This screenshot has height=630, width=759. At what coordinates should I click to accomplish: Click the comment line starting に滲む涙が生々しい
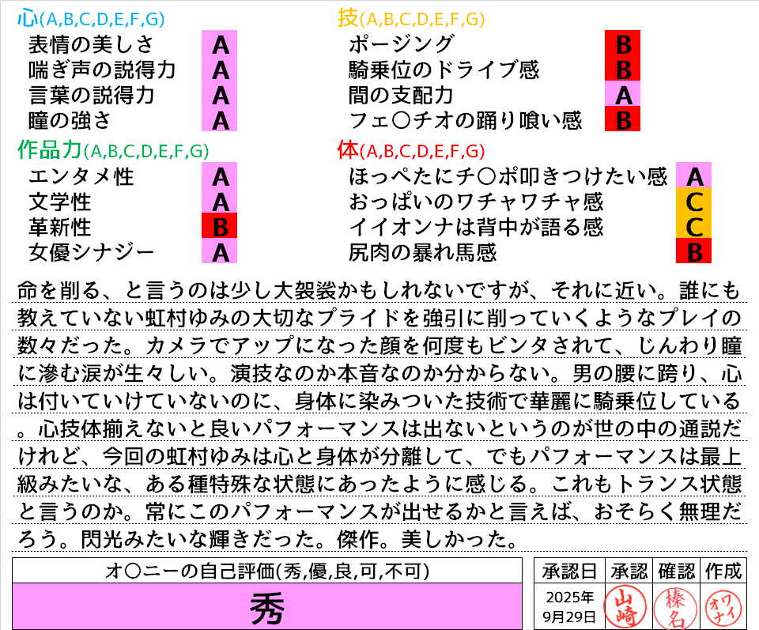[379, 373]
